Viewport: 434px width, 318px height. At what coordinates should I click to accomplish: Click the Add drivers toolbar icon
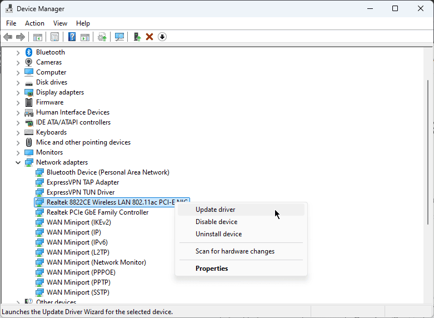click(x=137, y=37)
